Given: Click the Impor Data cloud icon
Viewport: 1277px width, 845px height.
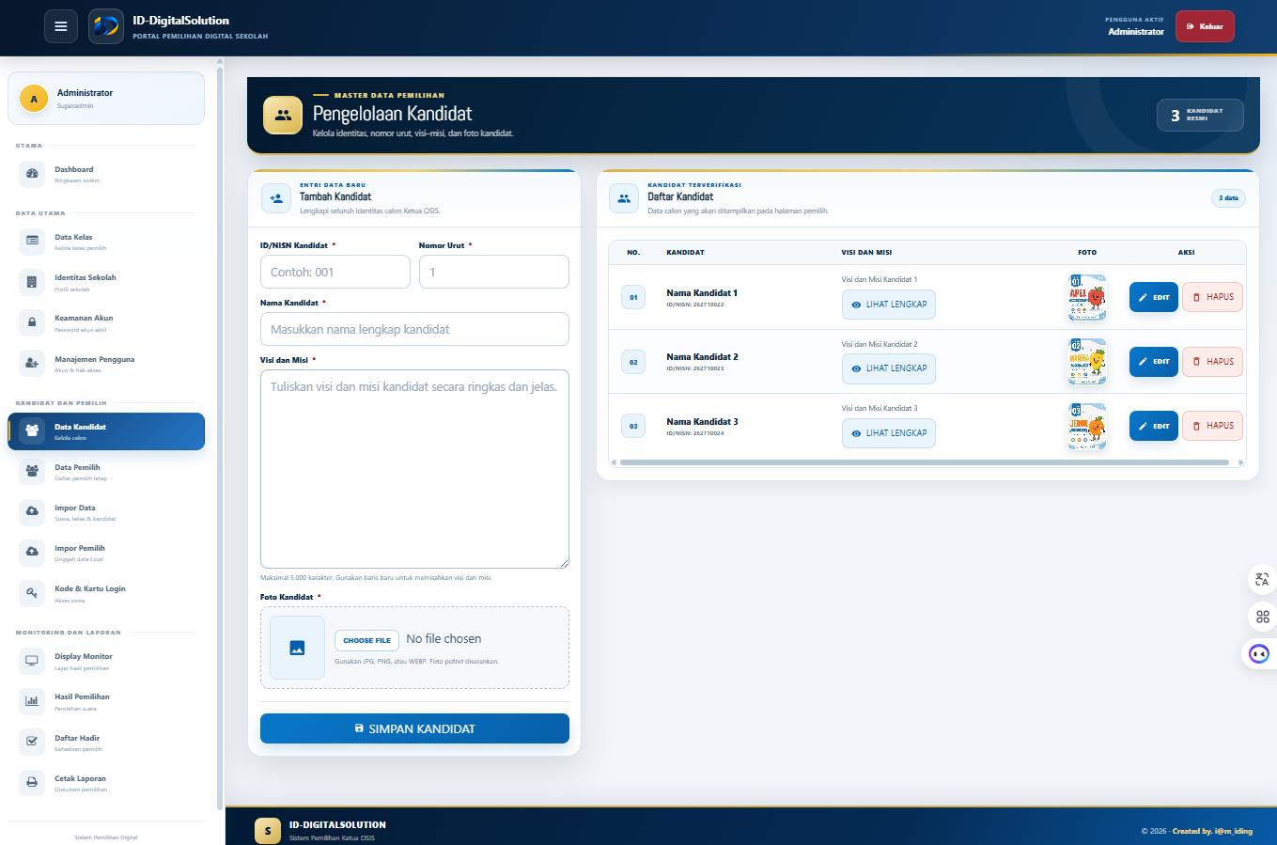Looking at the screenshot, I should coord(32,511).
